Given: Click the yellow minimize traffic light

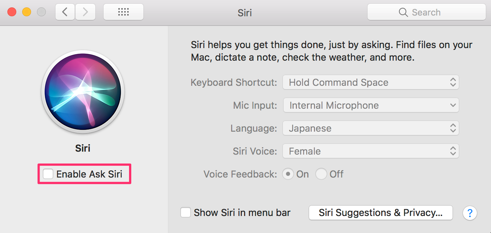Looking at the screenshot, I should (x=27, y=11).
